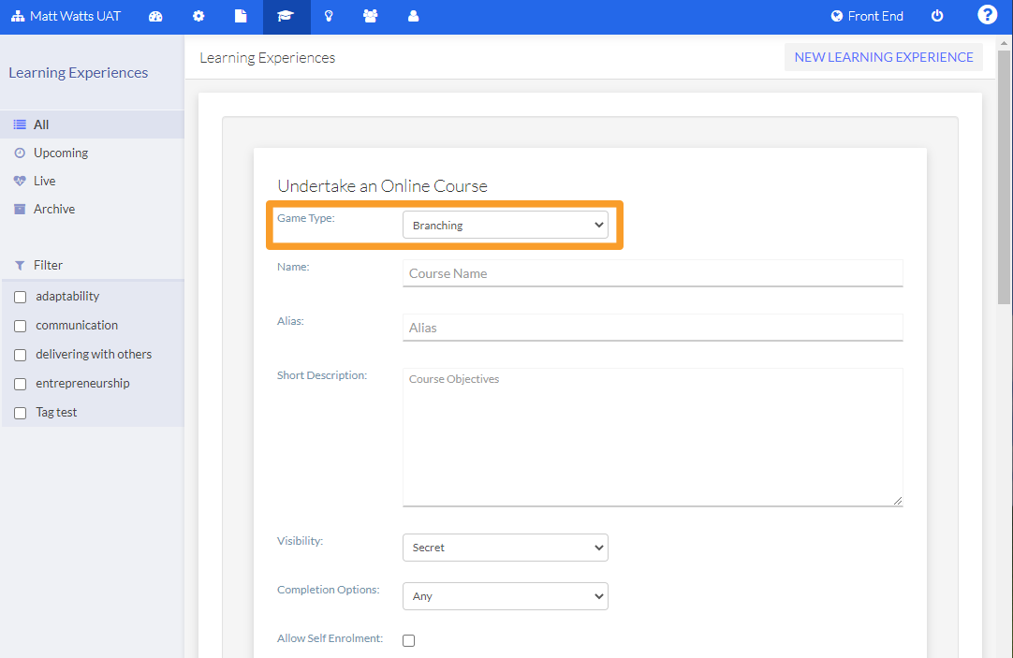
Task: Open the Completion Options dropdown
Action: pyautogui.click(x=505, y=595)
